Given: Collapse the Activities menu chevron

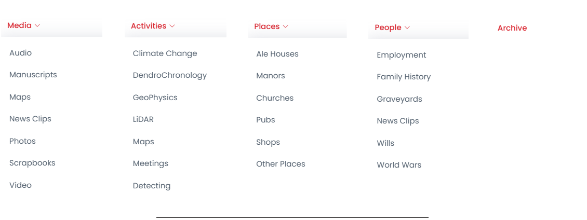Looking at the screenshot, I should pyautogui.click(x=172, y=26).
